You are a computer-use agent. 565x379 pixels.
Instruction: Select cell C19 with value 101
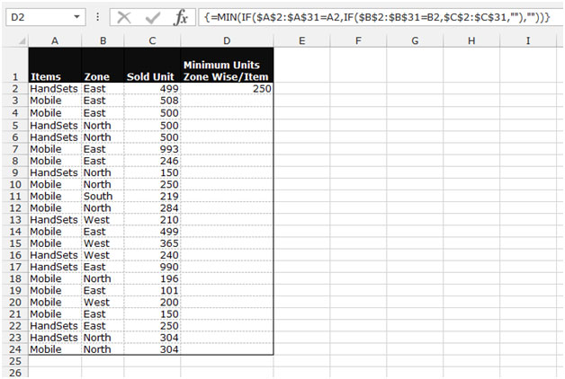click(x=152, y=290)
